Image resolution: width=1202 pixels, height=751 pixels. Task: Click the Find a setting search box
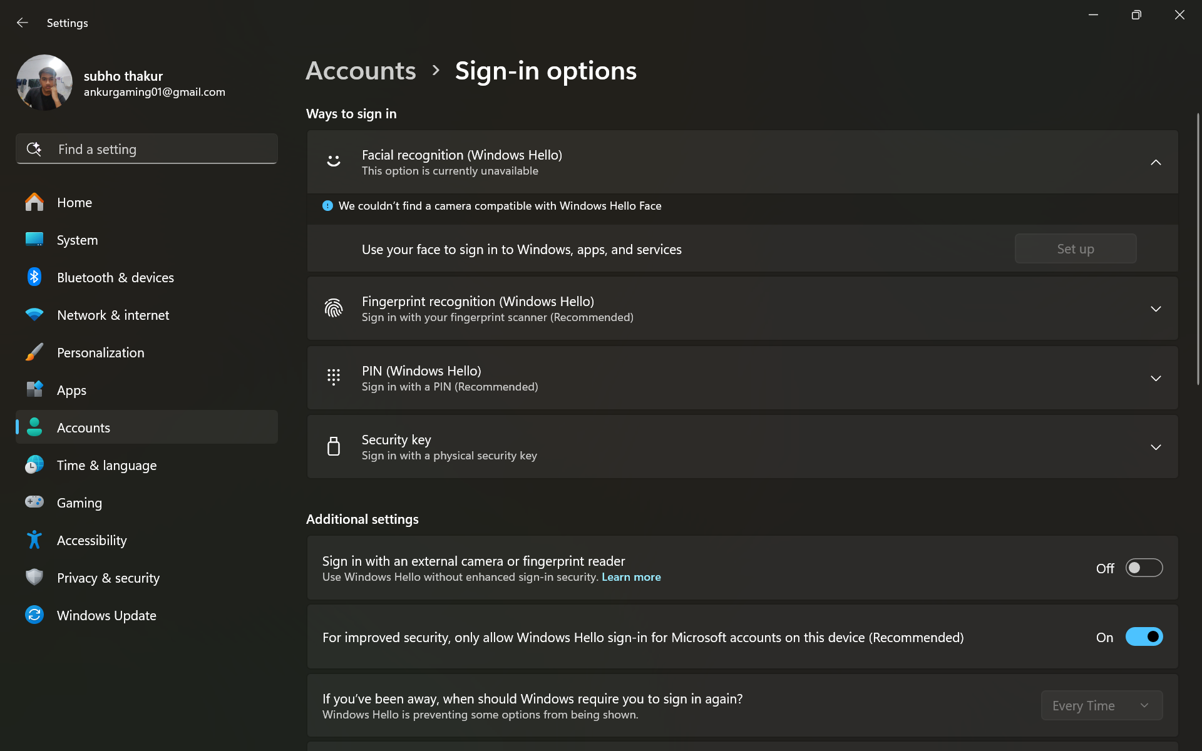(x=146, y=148)
